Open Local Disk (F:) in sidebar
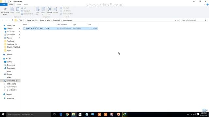This screenshot has width=209, height=117. [11, 90]
